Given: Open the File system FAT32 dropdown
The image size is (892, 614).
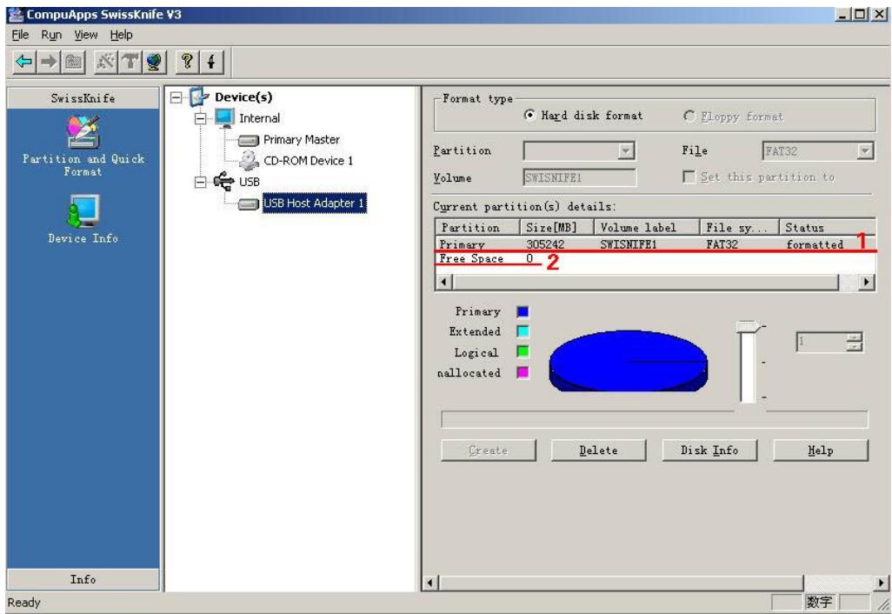Looking at the screenshot, I should (865, 150).
